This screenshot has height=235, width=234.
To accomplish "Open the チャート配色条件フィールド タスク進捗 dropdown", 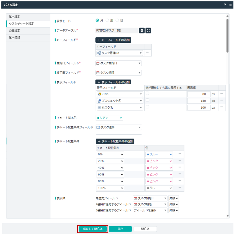I will 119,128.
